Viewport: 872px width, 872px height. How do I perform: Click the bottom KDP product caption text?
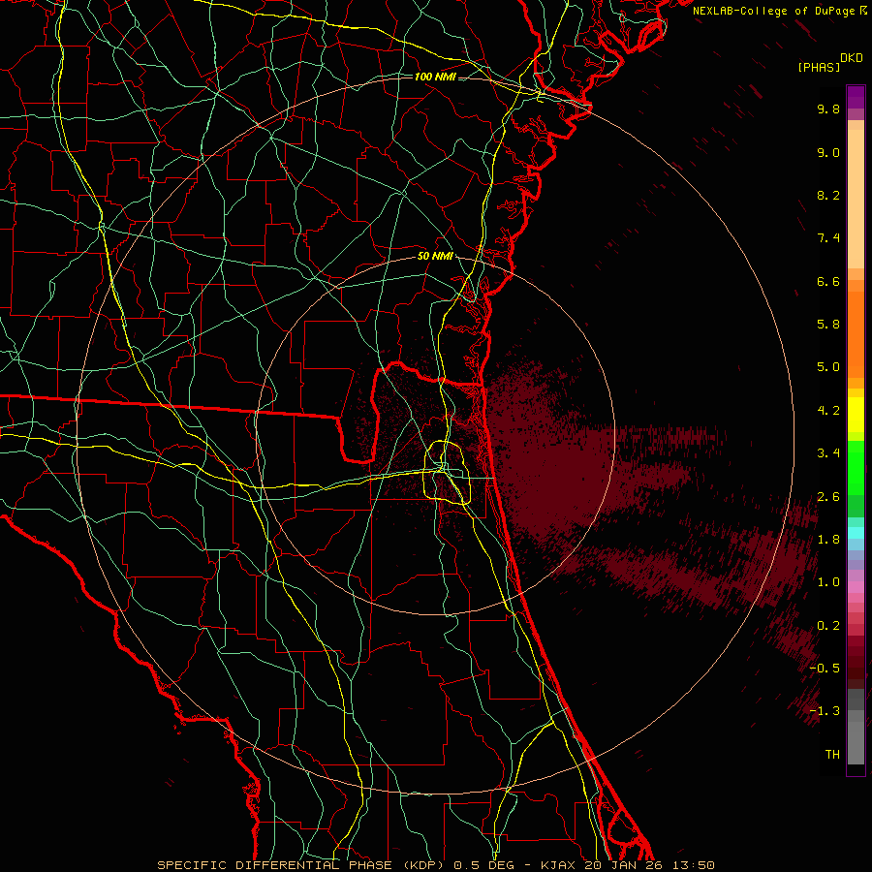coord(435,865)
